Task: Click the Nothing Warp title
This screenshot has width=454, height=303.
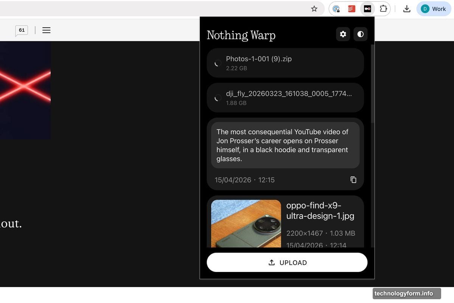Action: click(241, 35)
